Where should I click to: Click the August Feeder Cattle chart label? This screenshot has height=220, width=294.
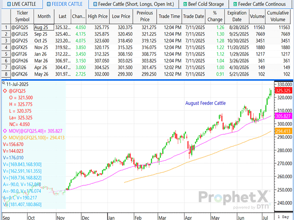[205, 103]
